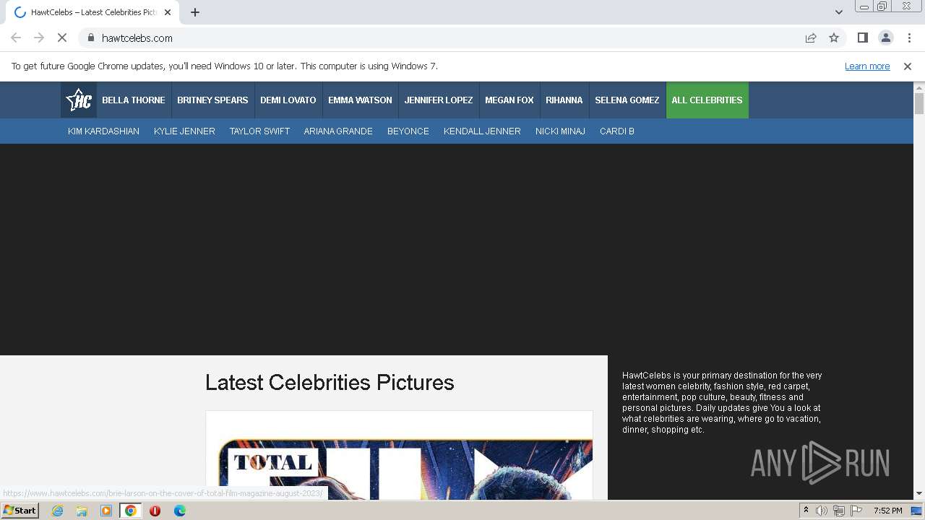
Task: Open a new browser tab
Action: [195, 12]
